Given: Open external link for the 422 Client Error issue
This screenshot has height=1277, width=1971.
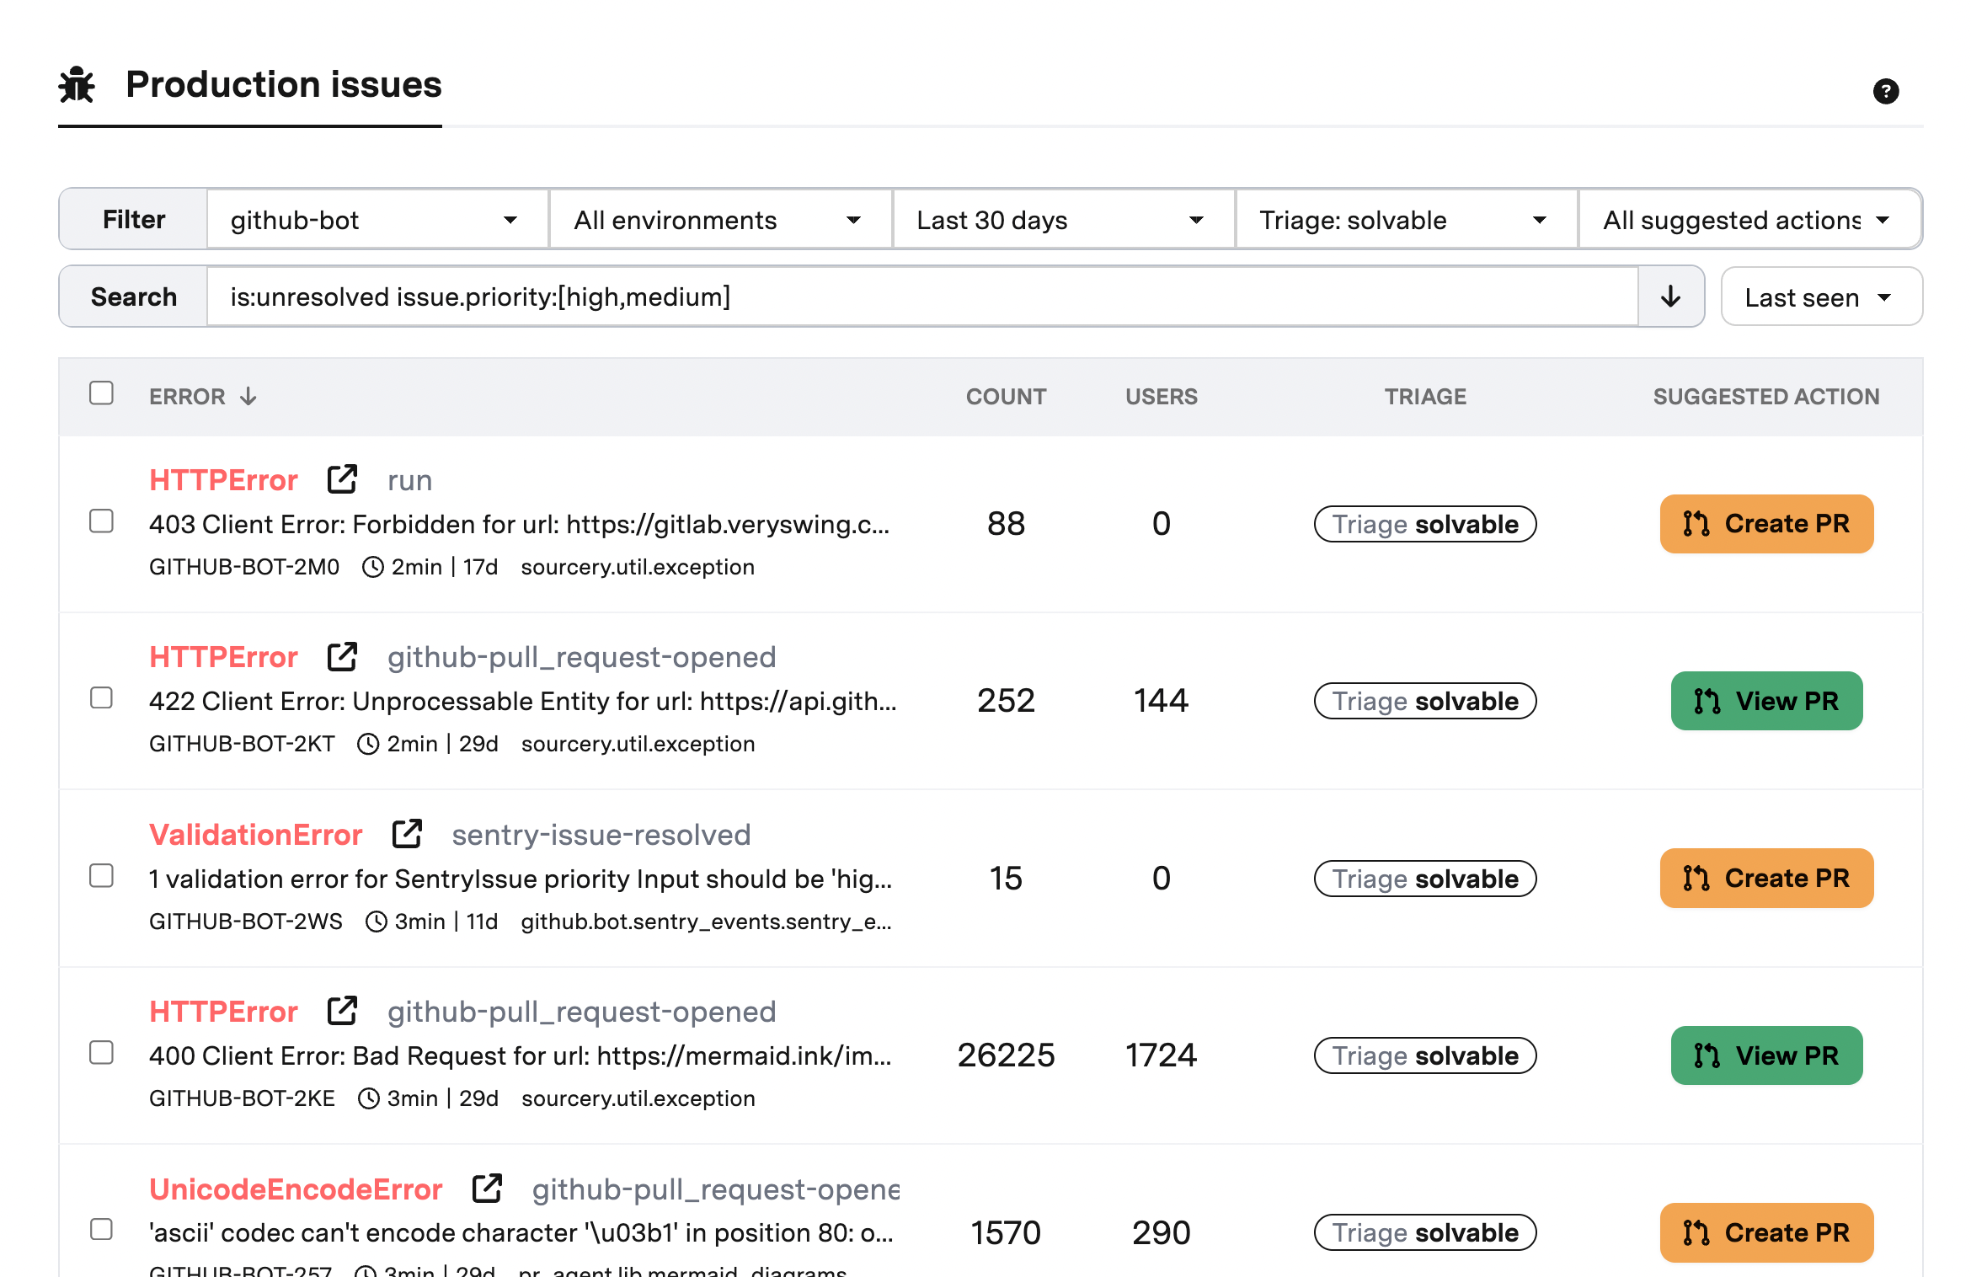Looking at the screenshot, I should [x=341, y=655].
